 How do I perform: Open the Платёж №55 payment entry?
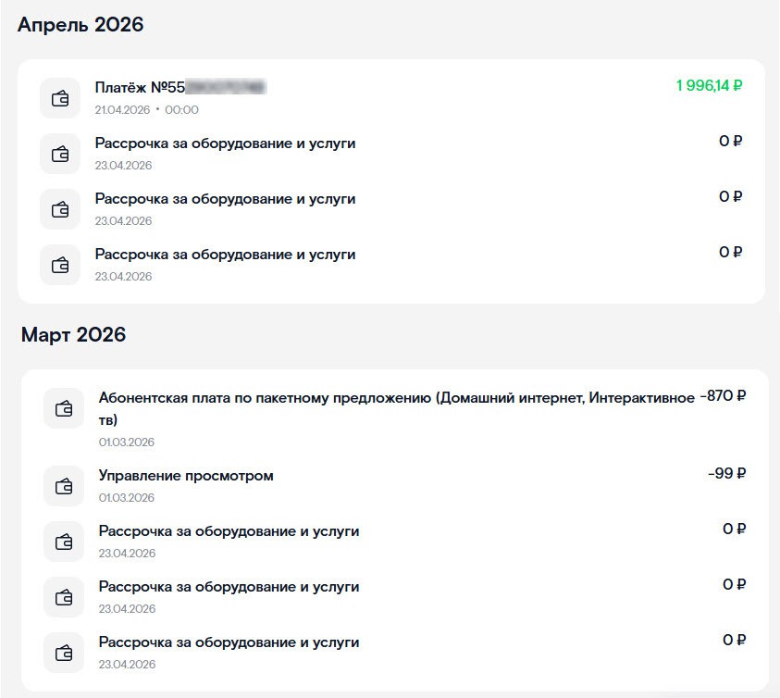[139, 88]
